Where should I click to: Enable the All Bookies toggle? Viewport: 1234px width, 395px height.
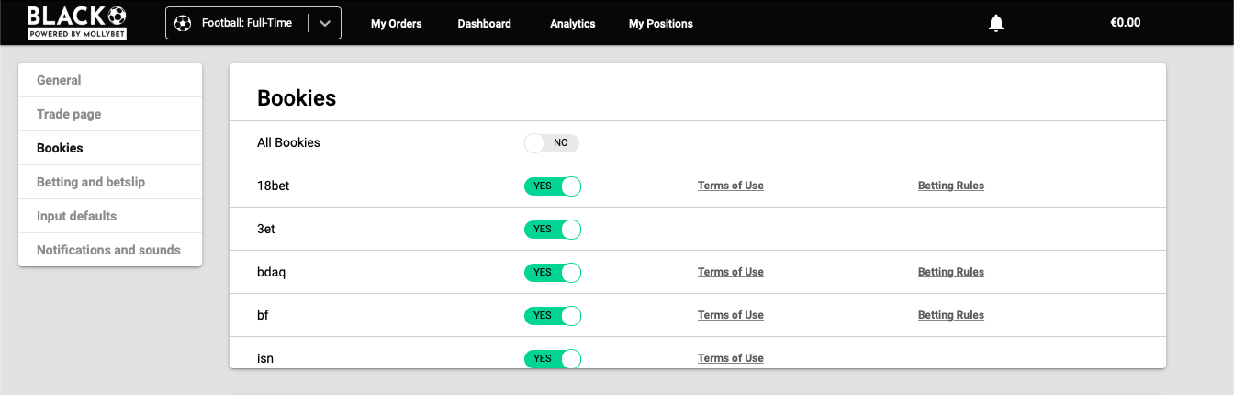pyautogui.click(x=552, y=143)
